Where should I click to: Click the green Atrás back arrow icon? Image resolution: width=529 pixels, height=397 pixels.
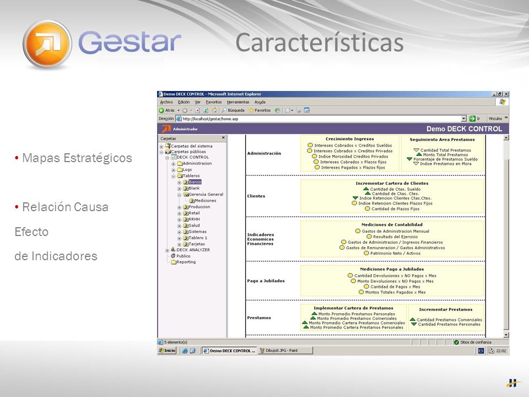click(161, 110)
